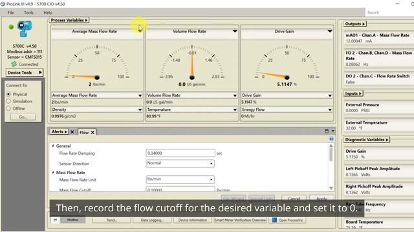Open the File menu

pos(11,13)
